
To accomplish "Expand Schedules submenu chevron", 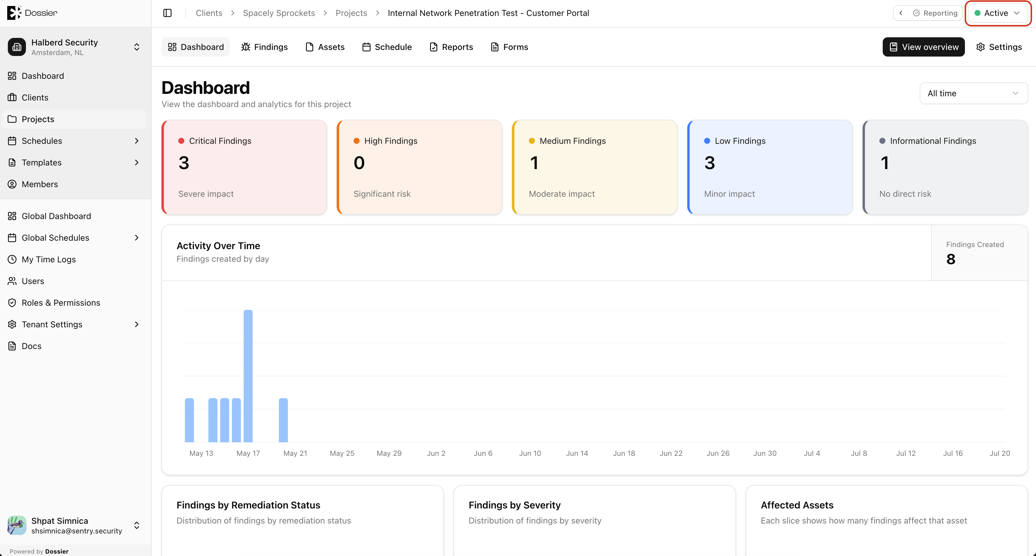I will tap(137, 141).
